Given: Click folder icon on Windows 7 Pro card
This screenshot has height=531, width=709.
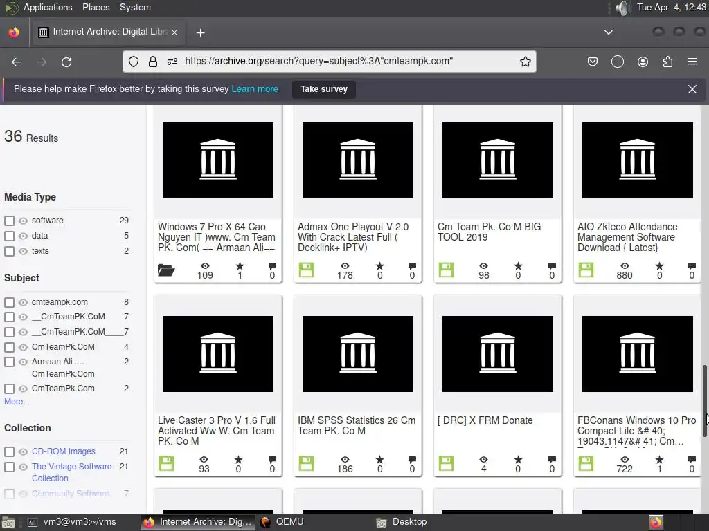Looking at the screenshot, I should tap(166, 270).
